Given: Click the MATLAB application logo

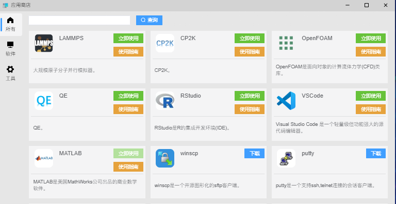Looking at the screenshot, I should (44, 158).
